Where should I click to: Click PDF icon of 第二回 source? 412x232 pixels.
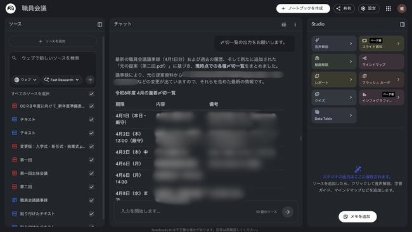pos(15,186)
